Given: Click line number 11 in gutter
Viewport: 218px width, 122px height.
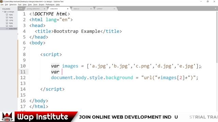Looking at the screenshot, I should pyautogui.click(x=23, y=72).
